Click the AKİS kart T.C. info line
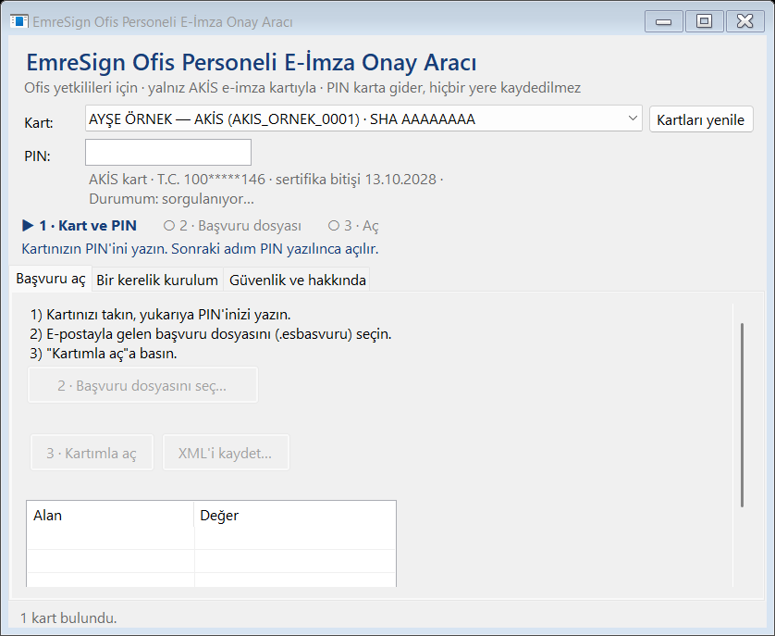The height and width of the screenshot is (636, 775). click(x=266, y=180)
